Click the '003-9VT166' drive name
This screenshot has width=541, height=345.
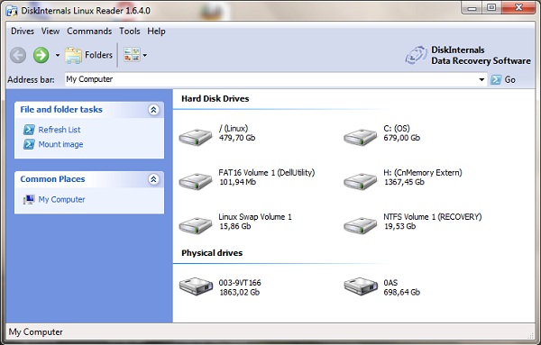point(240,283)
